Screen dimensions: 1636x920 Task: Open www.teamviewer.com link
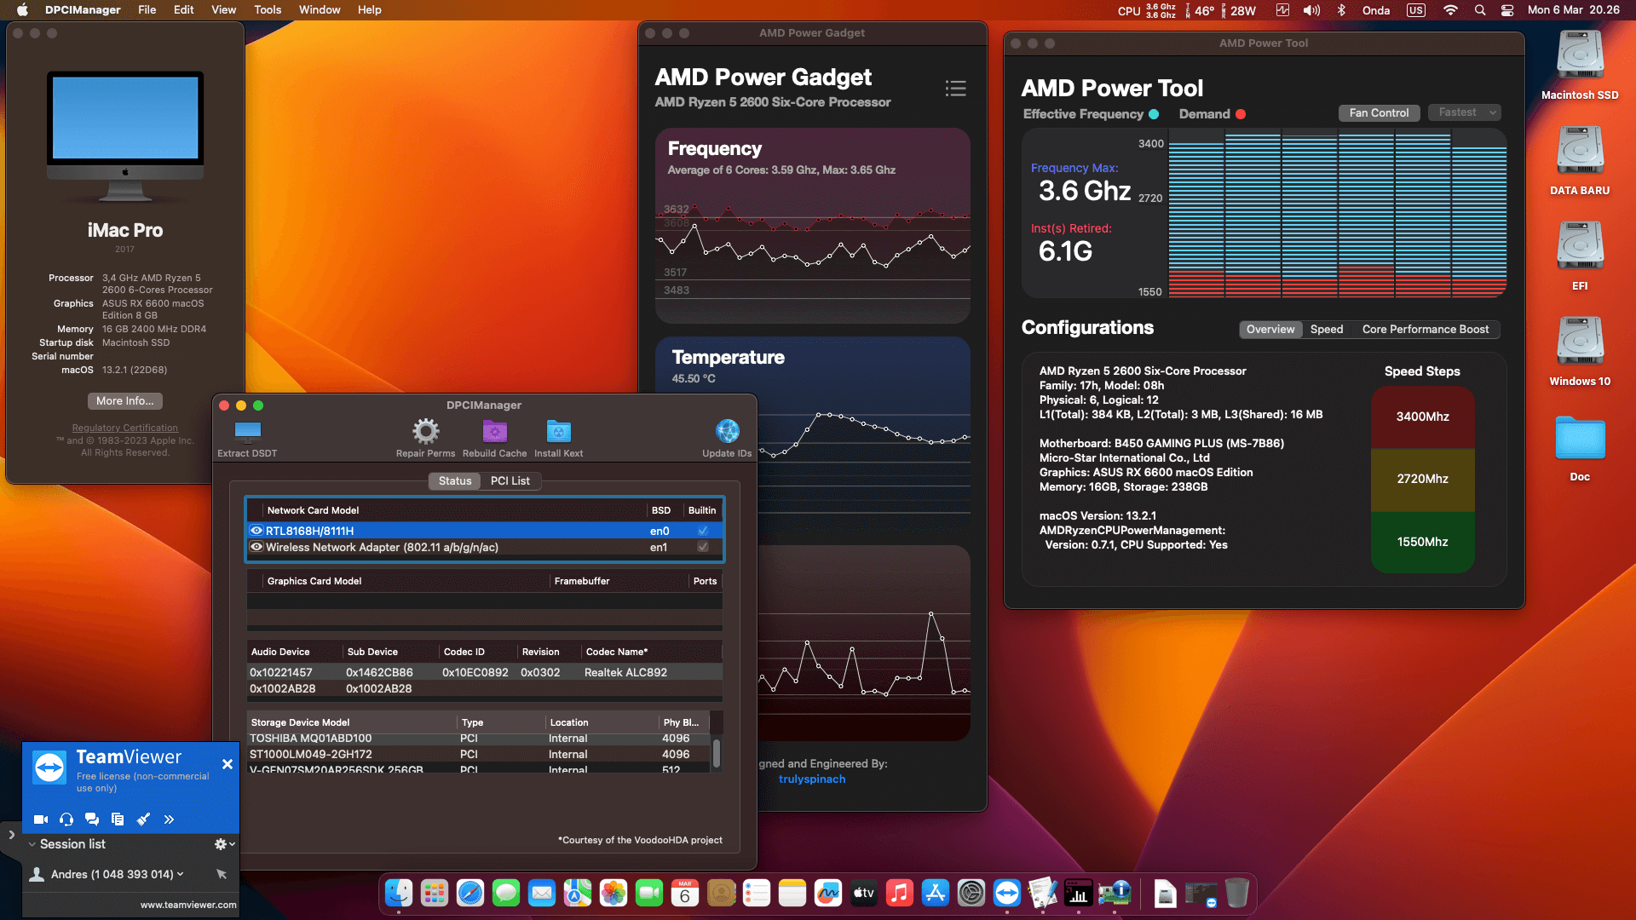[x=188, y=906]
